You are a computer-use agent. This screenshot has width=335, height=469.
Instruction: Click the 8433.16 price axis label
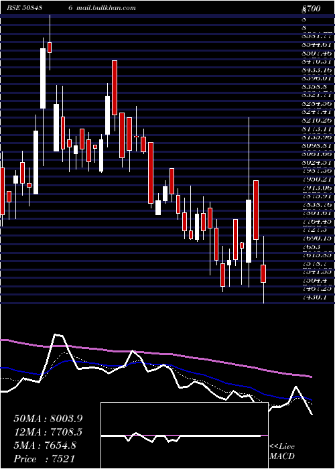316,70
